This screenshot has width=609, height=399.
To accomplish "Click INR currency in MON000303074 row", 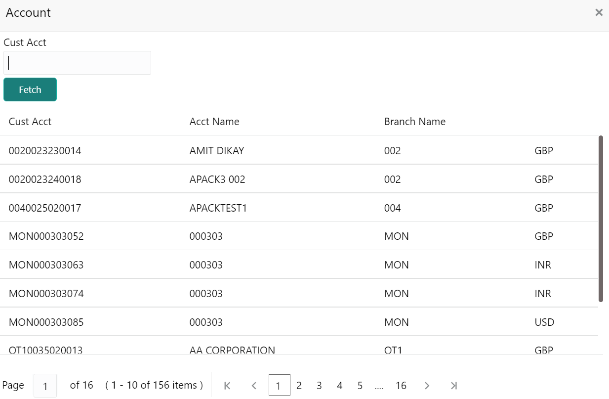I will [543, 294].
